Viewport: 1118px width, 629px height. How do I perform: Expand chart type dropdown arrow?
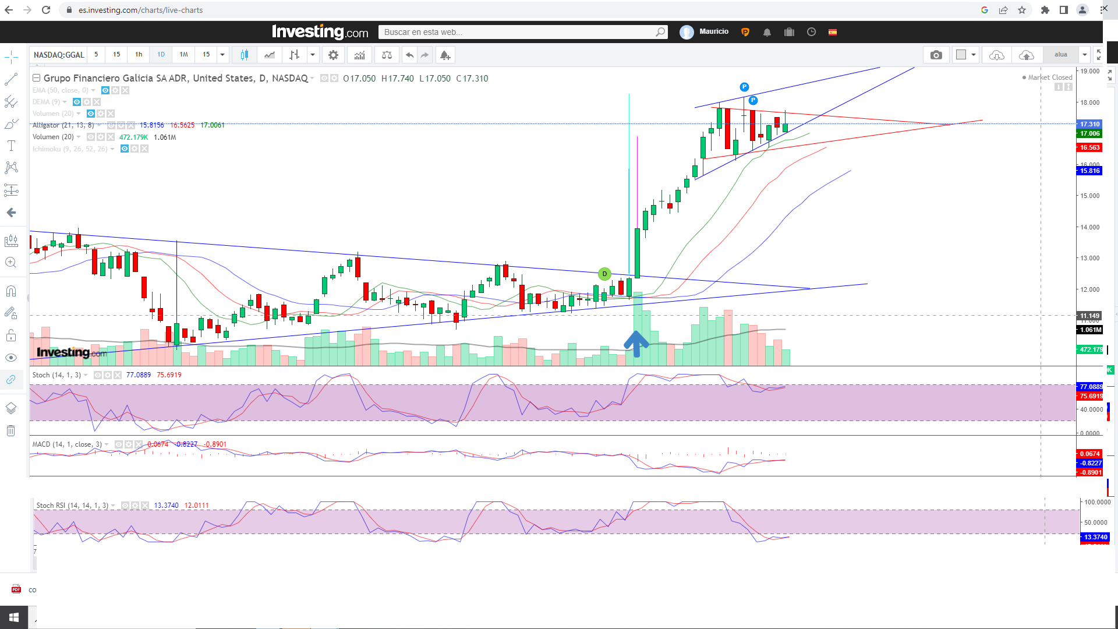313,55
